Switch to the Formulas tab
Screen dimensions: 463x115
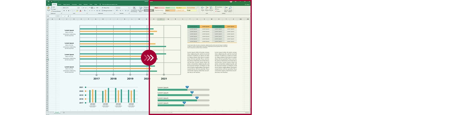[x=74, y=4]
